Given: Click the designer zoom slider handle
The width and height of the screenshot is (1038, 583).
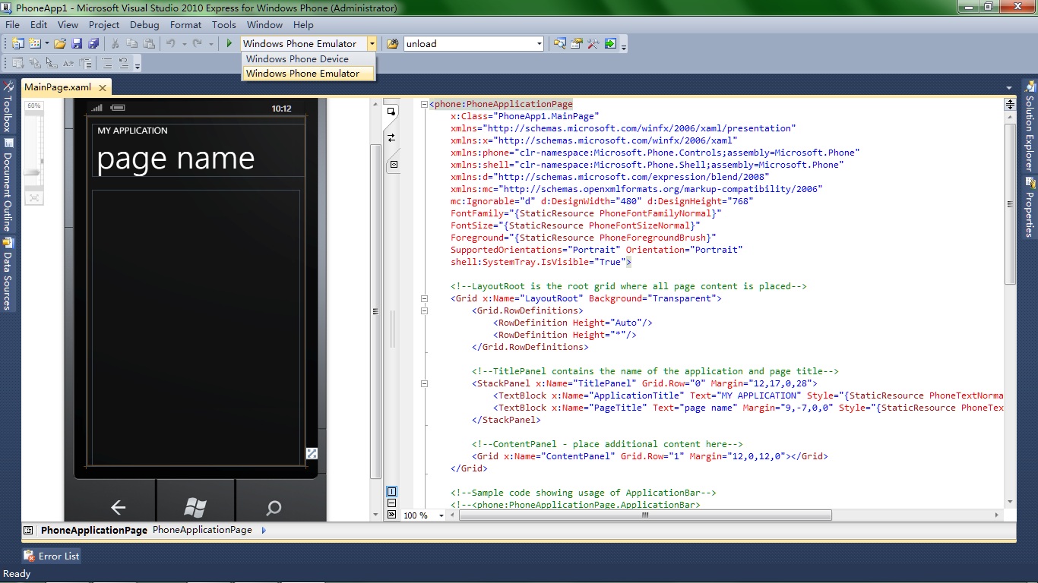Looking at the screenshot, I should [33, 173].
